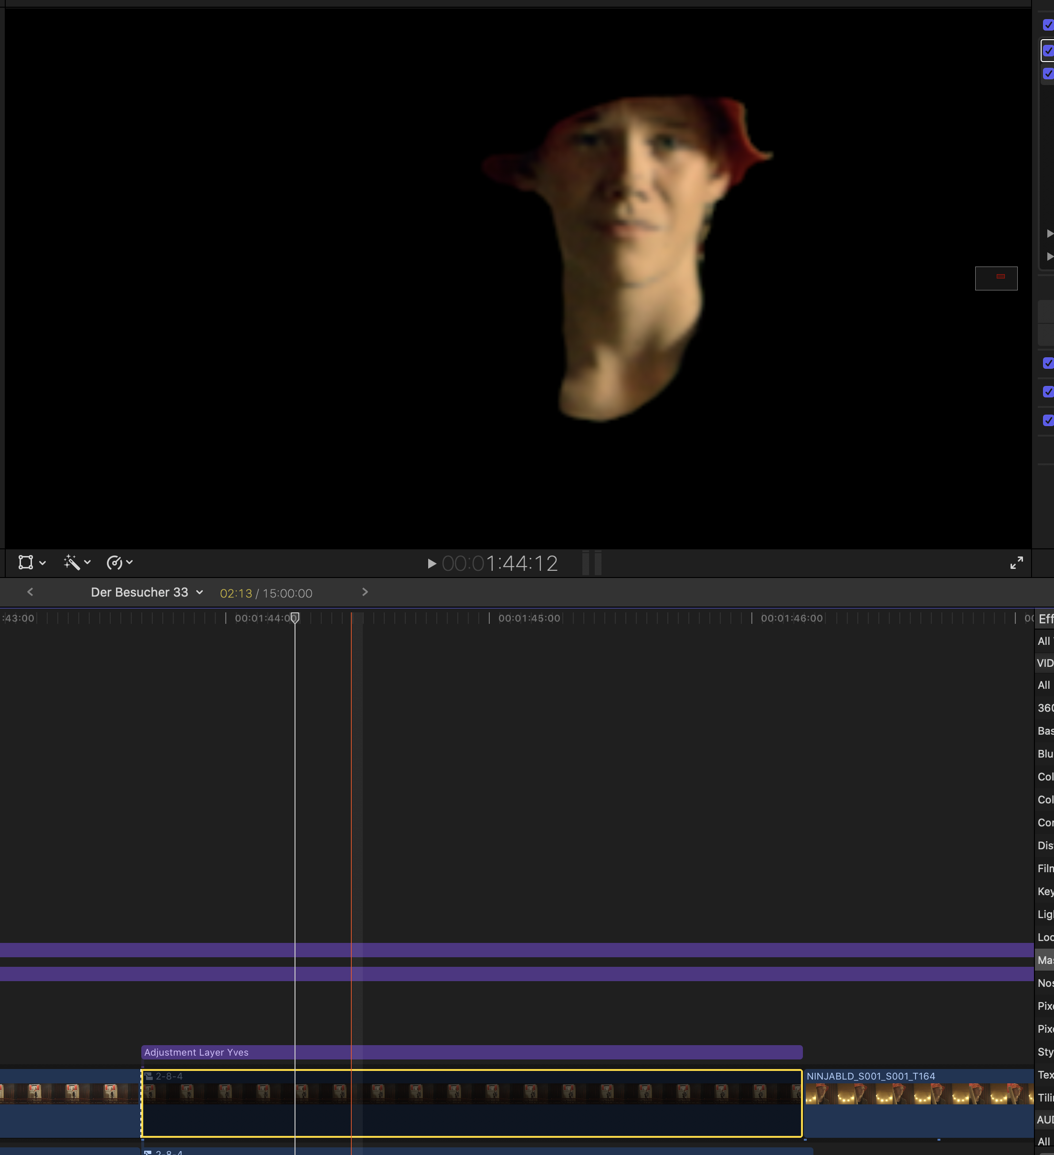The width and height of the screenshot is (1054, 1155).
Task: Click the playhead handle in the ruler
Action: click(295, 618)
